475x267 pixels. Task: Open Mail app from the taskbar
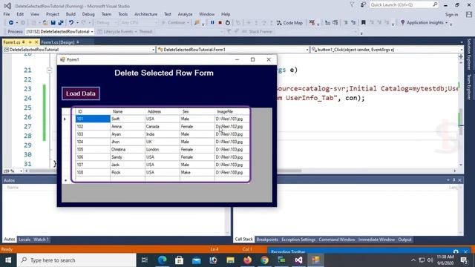pyautogui.click(x=196, y=260)
